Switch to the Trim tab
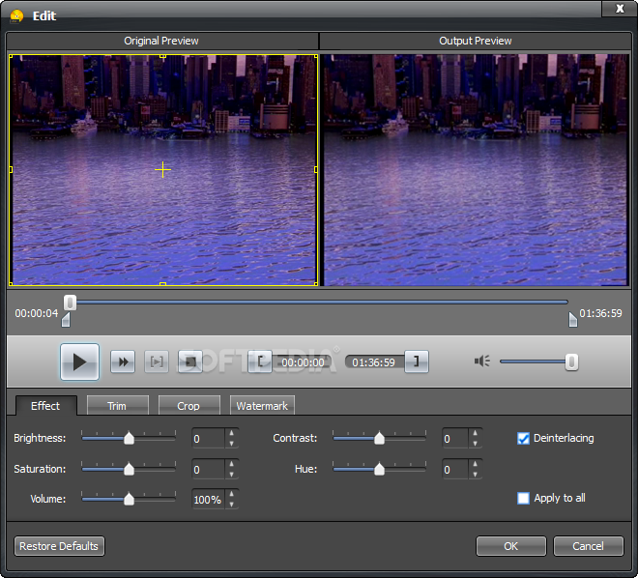This screenshot has height=578, width=638. tap(117, 406)
